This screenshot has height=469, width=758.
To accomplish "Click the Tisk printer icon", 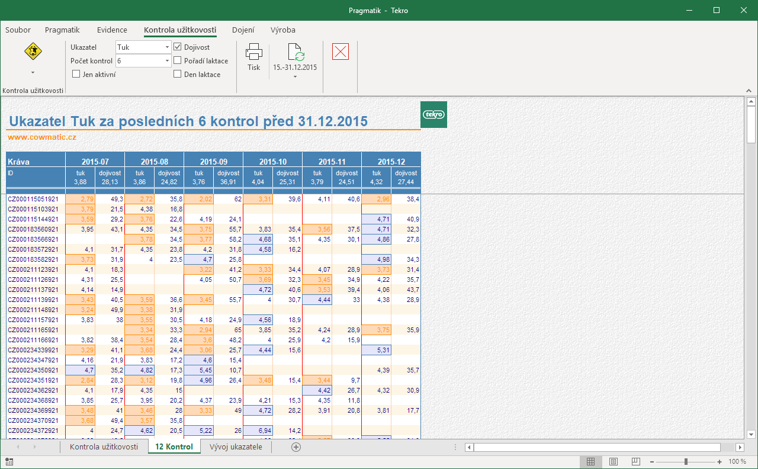I will click(x=254, y=52).
